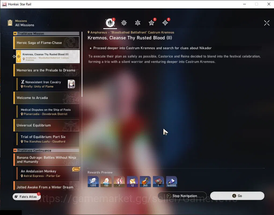View Trailblaze EXP reward icon showing 1200
The image size is (274, 215).
[93, 182]
